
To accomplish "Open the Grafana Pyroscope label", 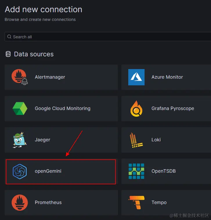I will point(173,109).
